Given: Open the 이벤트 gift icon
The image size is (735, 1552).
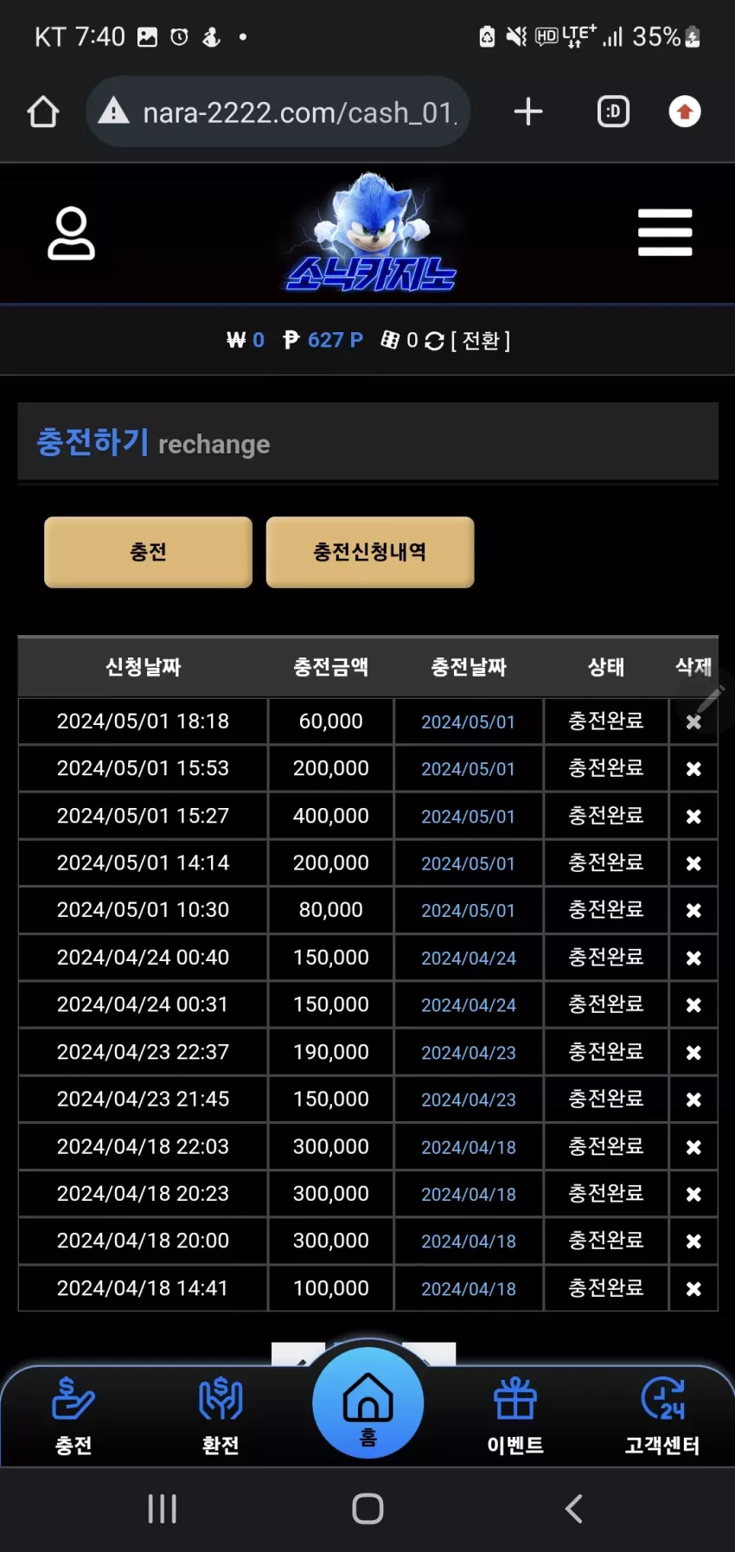Looking at the screenshot, I should tap(515, 1416).
